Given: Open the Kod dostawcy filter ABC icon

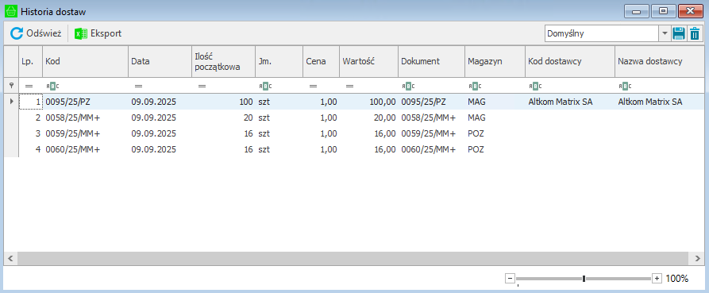Looking at the screenshot, I should click(535, 86).
